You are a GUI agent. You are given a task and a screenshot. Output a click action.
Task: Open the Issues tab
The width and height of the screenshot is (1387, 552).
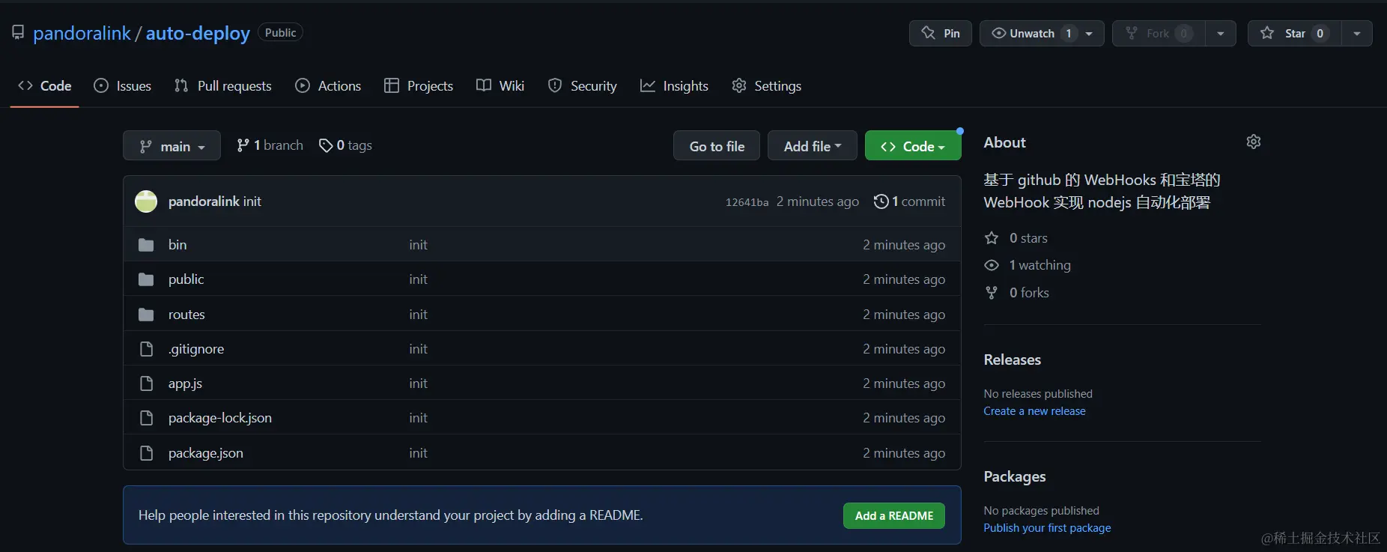[x=122, y=85]
